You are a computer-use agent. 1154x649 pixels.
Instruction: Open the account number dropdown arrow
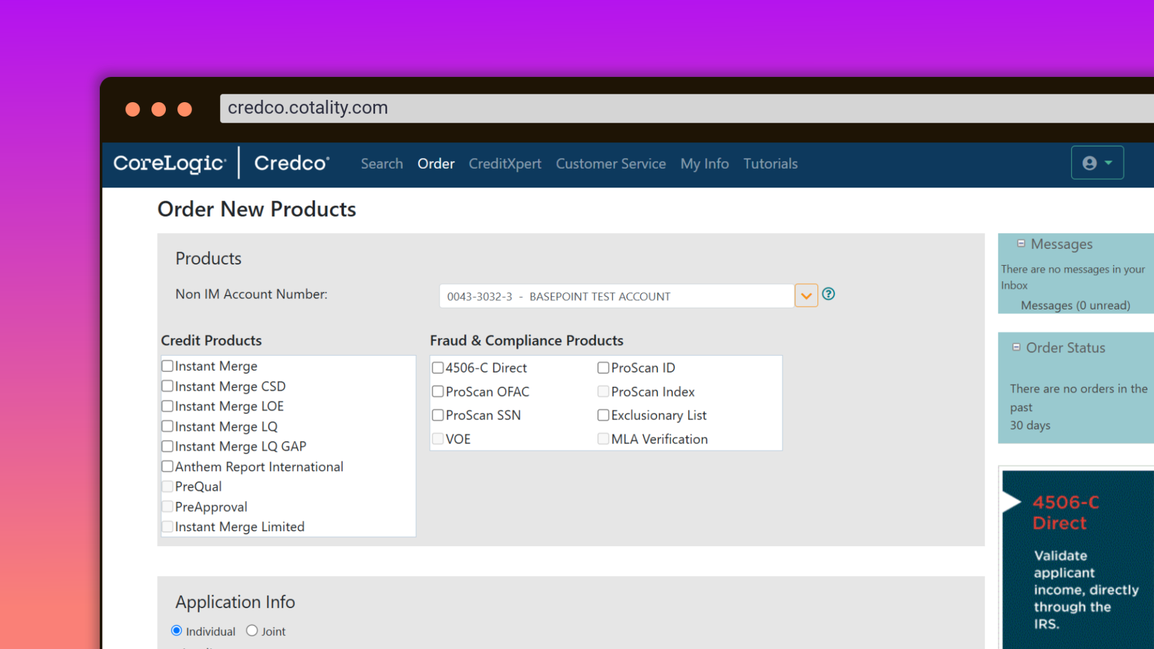[x=806, y=296]
